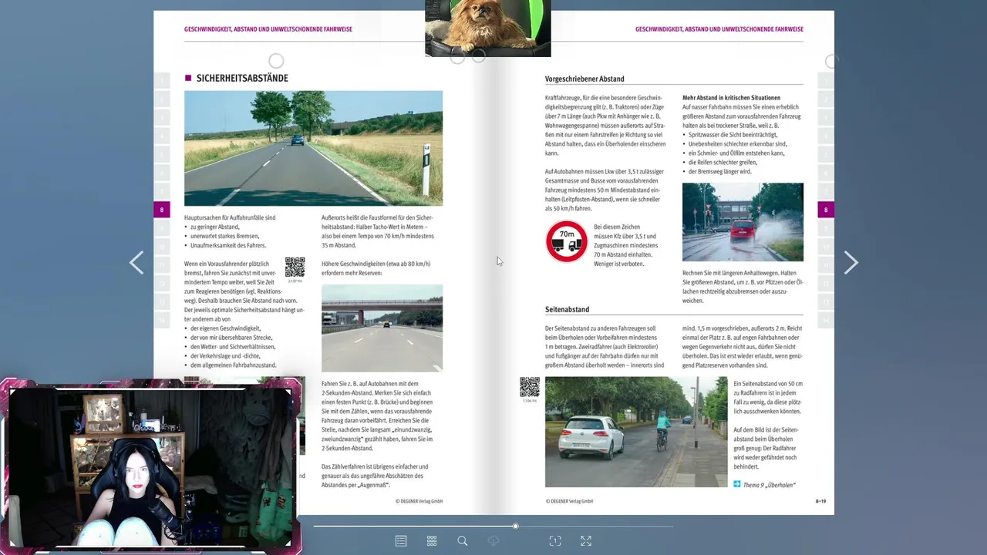Click the Autobahn bridge photo
Viewport: 987px width, 555px height.
pyautogui.click(x=382, y=328)
